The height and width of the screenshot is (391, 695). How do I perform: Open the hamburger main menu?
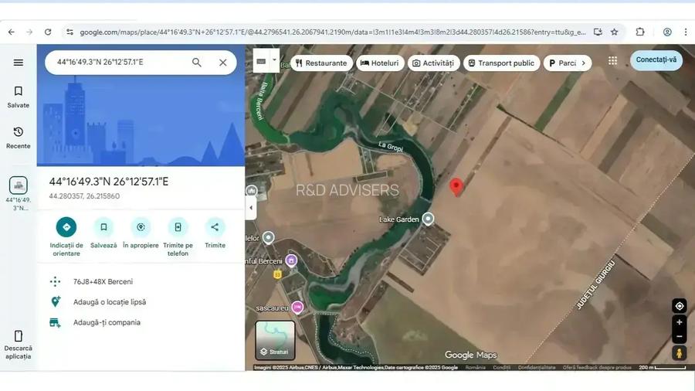click(x=19, y=63)
